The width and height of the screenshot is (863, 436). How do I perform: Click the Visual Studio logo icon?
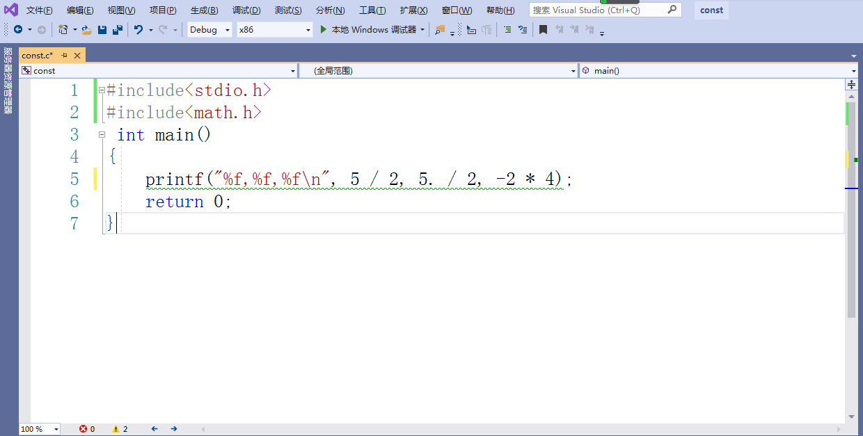click(10, 10)
